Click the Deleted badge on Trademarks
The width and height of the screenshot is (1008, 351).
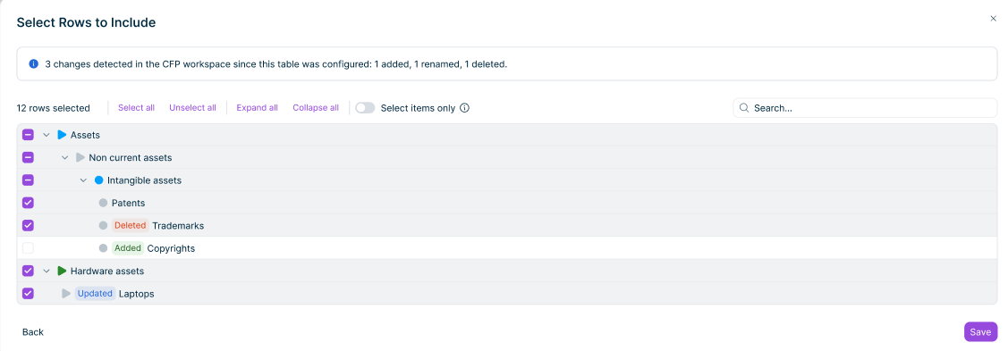click(131, 225)
